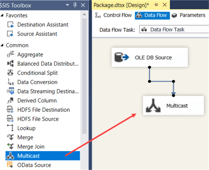Pin the SSIS Toolbox panel
The width and height of the screenshot is (209, 170).
75,5
